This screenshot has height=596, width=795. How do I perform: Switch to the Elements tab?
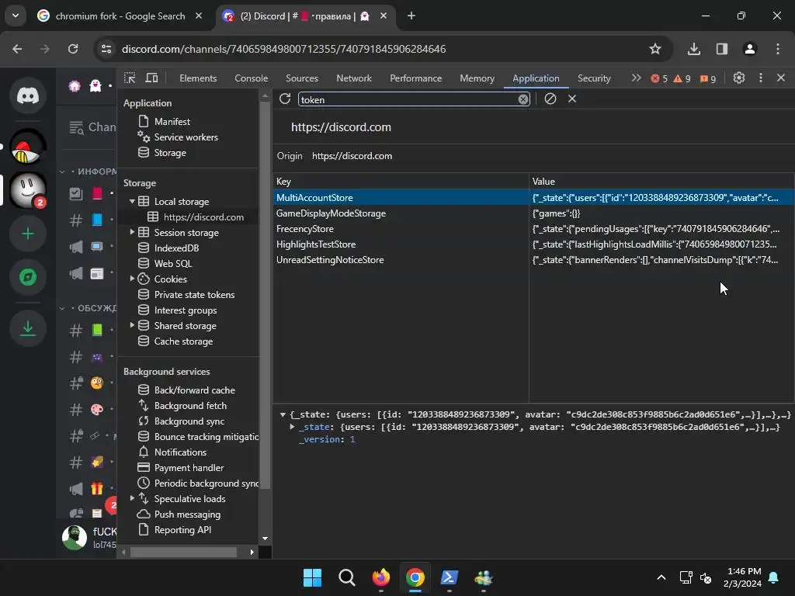point(198,78)
